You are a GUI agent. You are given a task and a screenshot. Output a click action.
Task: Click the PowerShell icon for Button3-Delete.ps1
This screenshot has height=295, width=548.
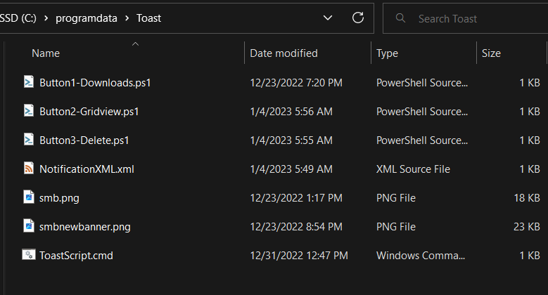point(29,140)
